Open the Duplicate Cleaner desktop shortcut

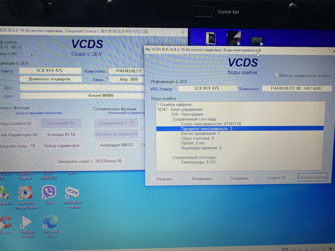point(25,175)
